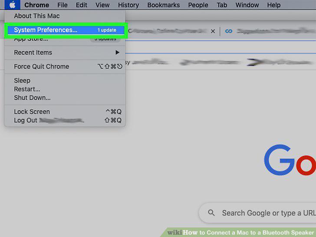Select Sleep from Apple menu
Image resolution: width=316 pixels, height=237 pixels.
tap(65, 80)
